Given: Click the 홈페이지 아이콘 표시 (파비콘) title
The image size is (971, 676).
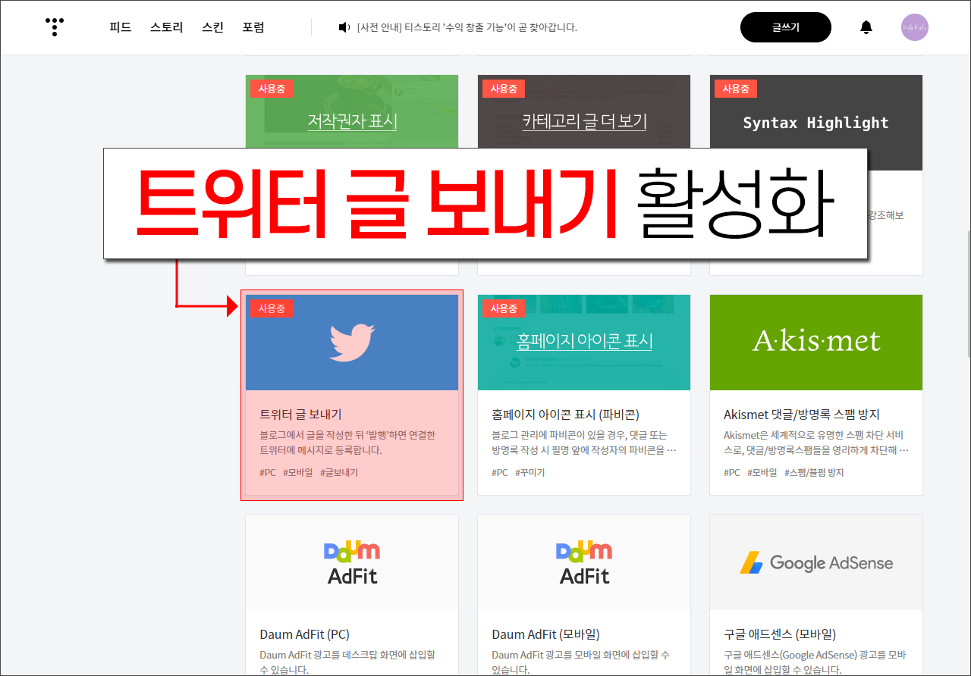Looking at the screenshot, I should (x=566, y=415).
